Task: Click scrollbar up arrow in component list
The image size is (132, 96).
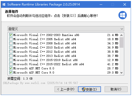Action: (x=122, y=35)
